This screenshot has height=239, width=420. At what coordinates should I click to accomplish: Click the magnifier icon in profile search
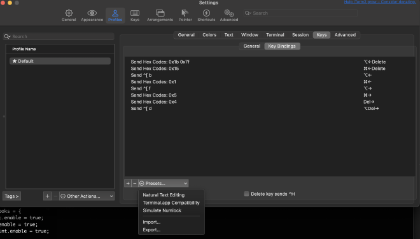click(x=7, y=36)
